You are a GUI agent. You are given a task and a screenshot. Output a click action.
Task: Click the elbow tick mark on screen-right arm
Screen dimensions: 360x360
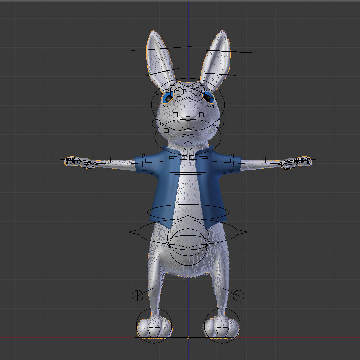pos(266,164)
